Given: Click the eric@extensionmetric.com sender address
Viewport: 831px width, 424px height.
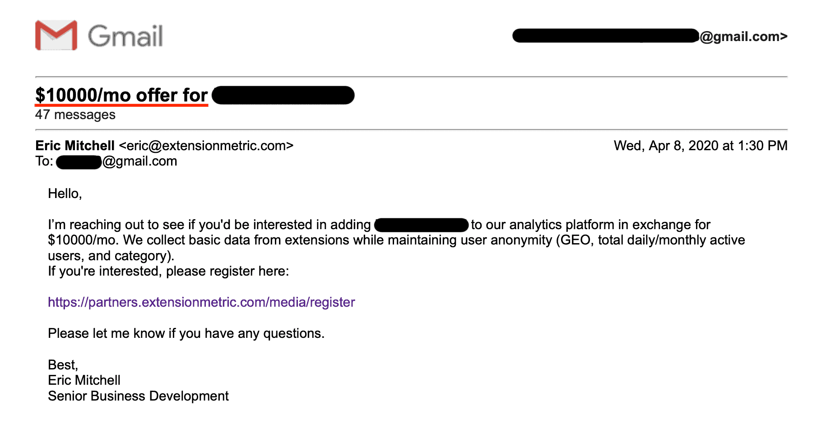Looking at the screenshot, I should (x=206, y=146).
